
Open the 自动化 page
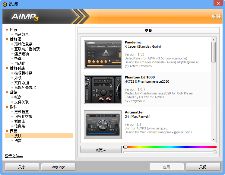click(x=20, y=63)
